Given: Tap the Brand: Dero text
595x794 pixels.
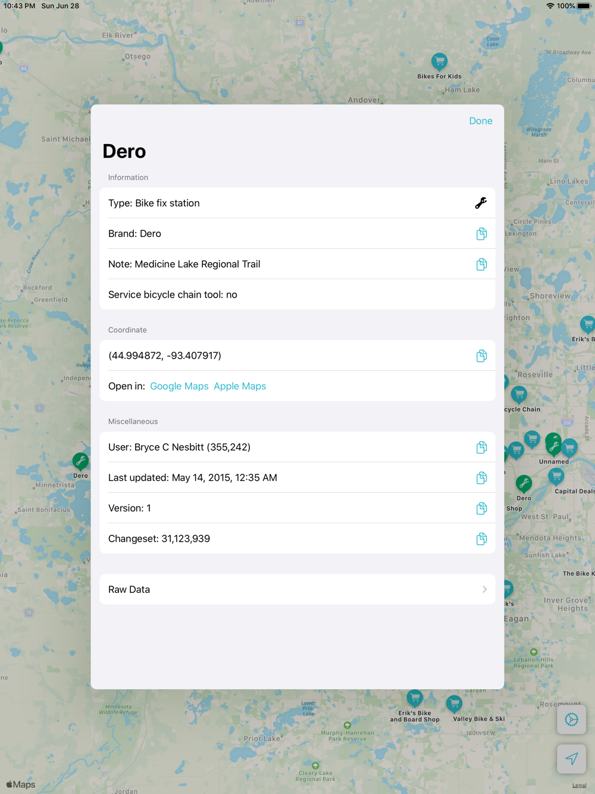Looking at the screenshot, I should pyautogui.click(x=134, y=234).
